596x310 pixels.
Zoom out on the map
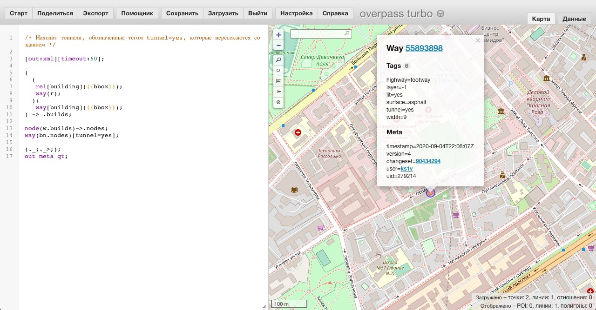pyautogui.click(x=278, y=45)
